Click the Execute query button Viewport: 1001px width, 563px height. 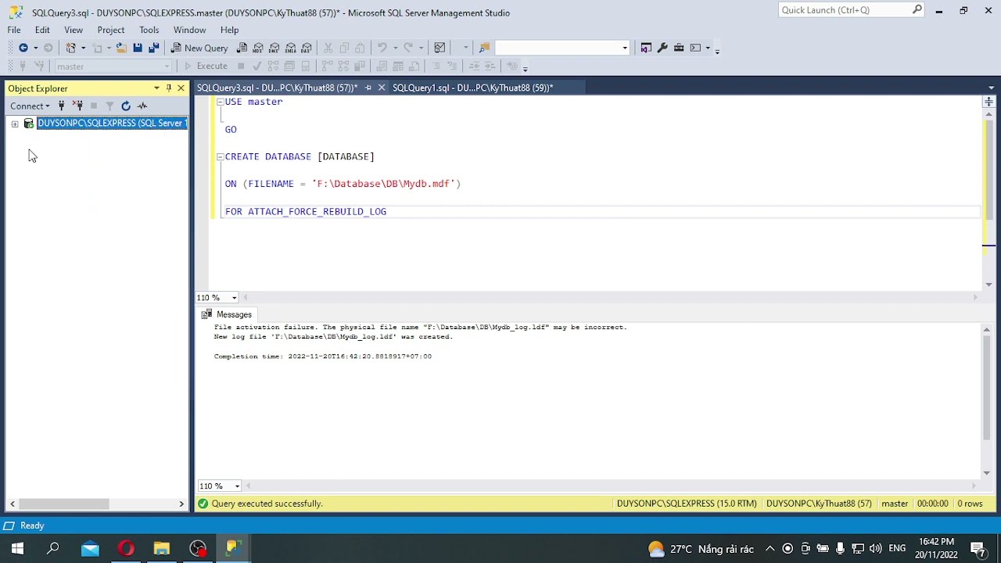(206, 66)
